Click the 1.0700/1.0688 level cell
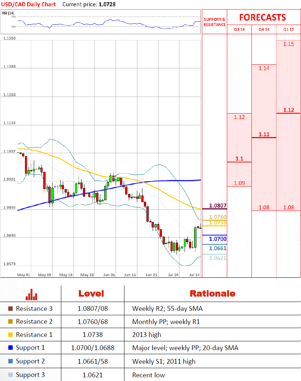Image resolution: width=301 pixels, height=381 pixels. coord(93,348)
